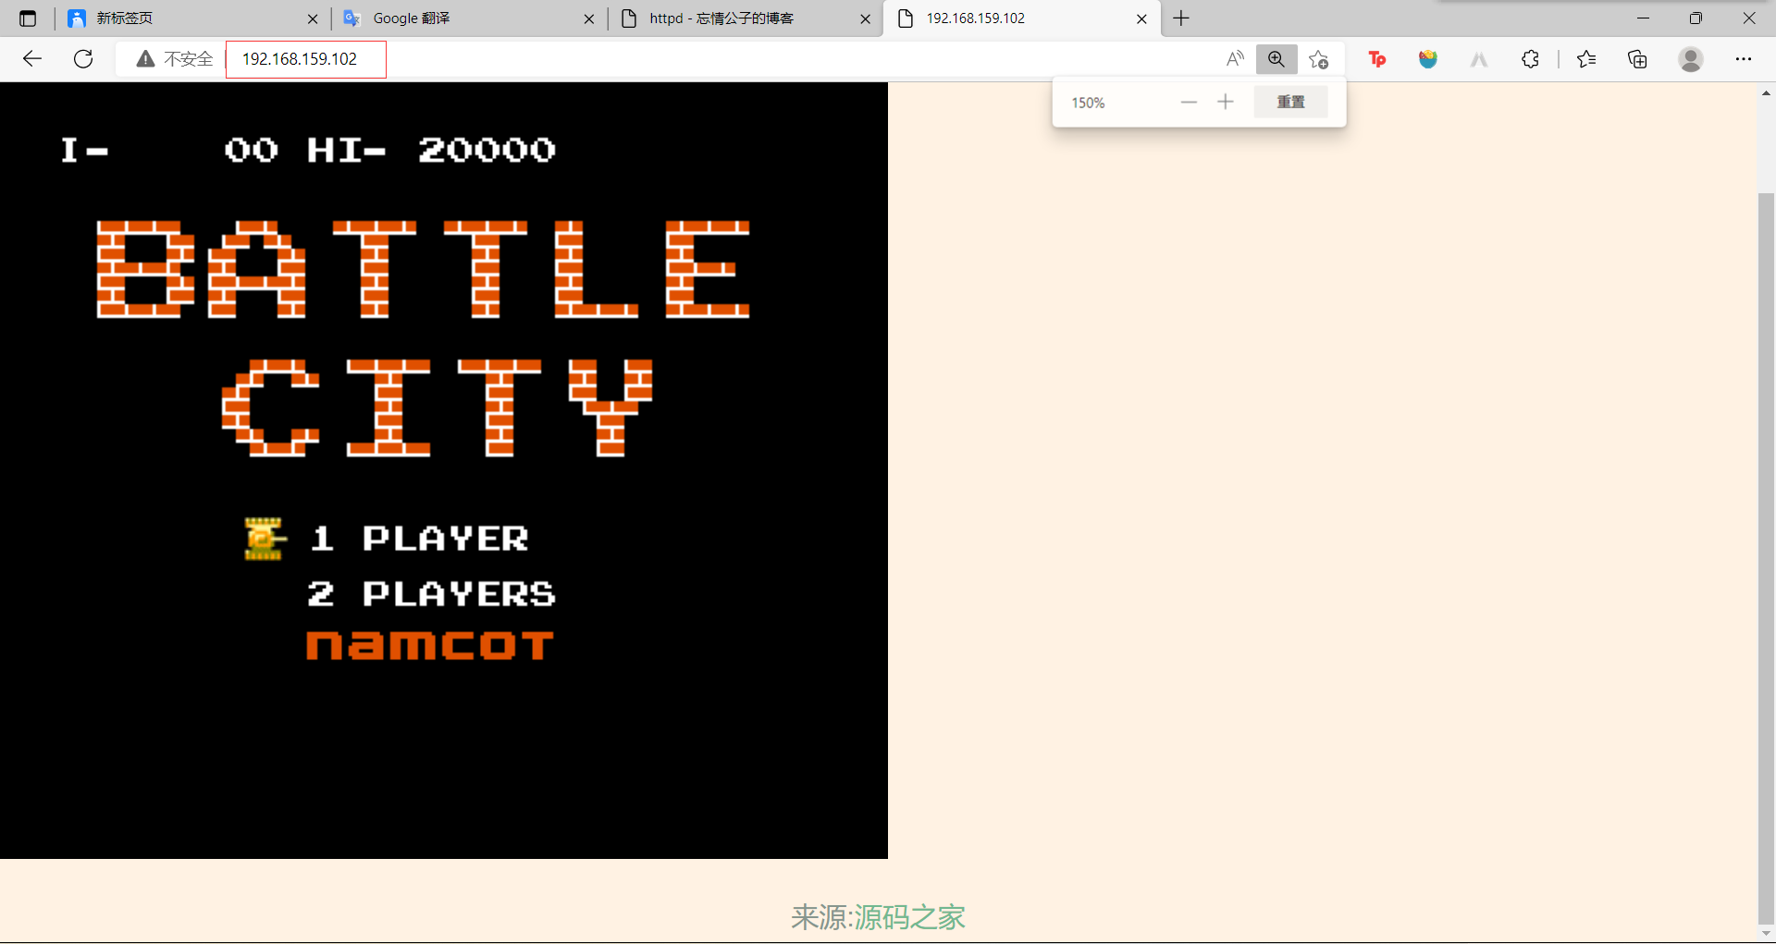
Task: Click the 源码之家 source link
Action: click(909, 917)
